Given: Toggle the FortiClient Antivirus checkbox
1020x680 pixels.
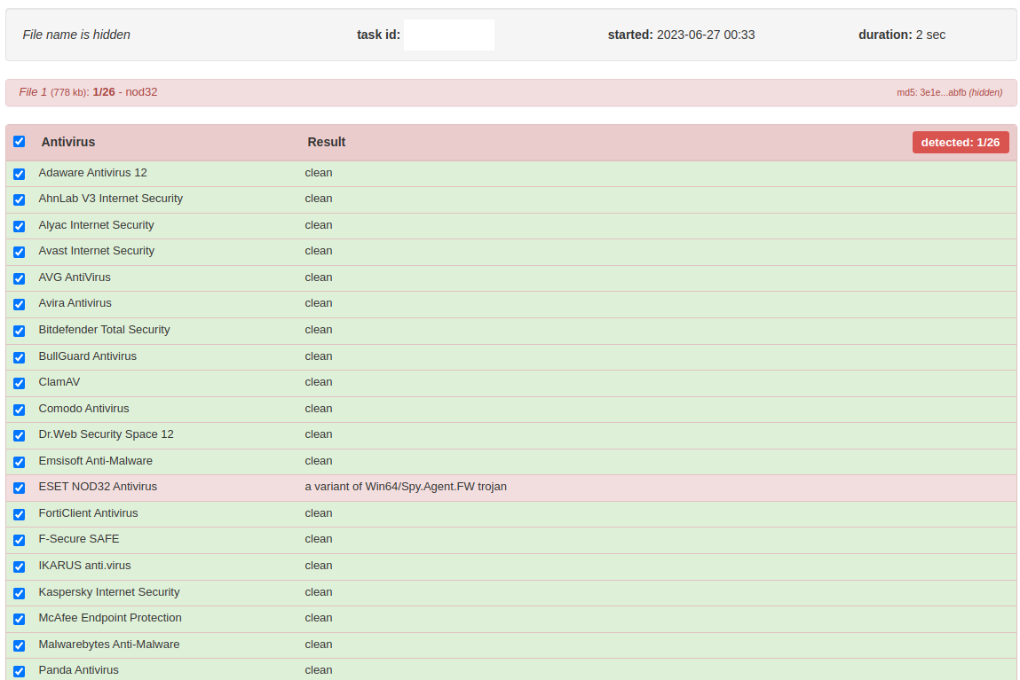Looking at the screenshot, I should 20,514.
